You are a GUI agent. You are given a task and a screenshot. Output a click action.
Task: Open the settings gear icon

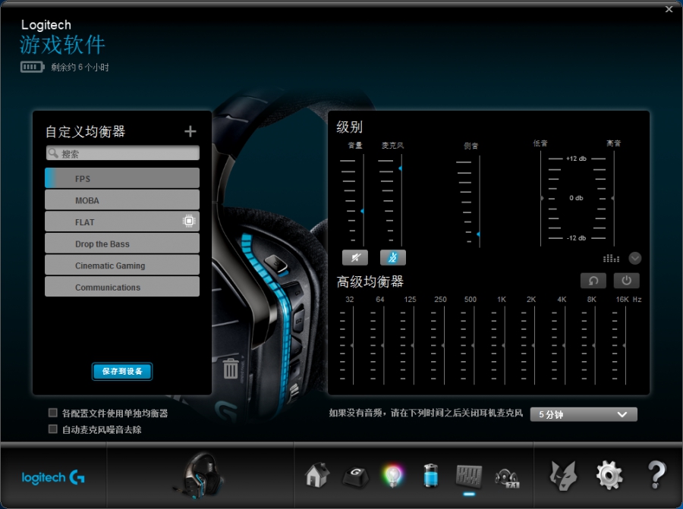(609, 476)
